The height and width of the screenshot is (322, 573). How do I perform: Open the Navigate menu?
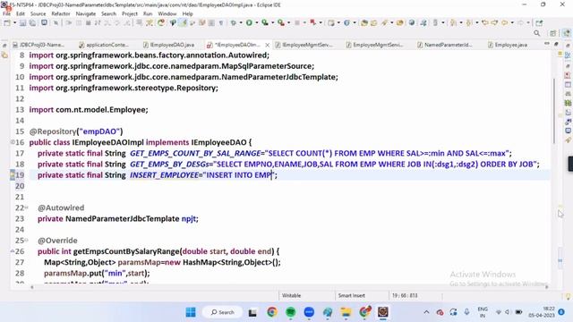(86, 13)
